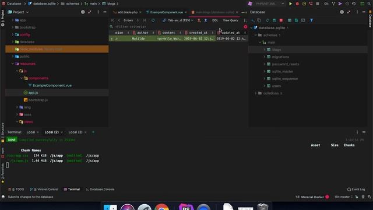Click Material Darker theme in status bar

[312, 197]
